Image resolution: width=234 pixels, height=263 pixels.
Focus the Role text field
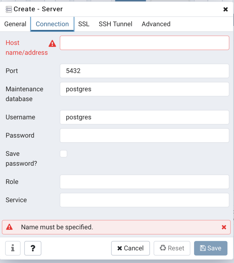(144, 182)
